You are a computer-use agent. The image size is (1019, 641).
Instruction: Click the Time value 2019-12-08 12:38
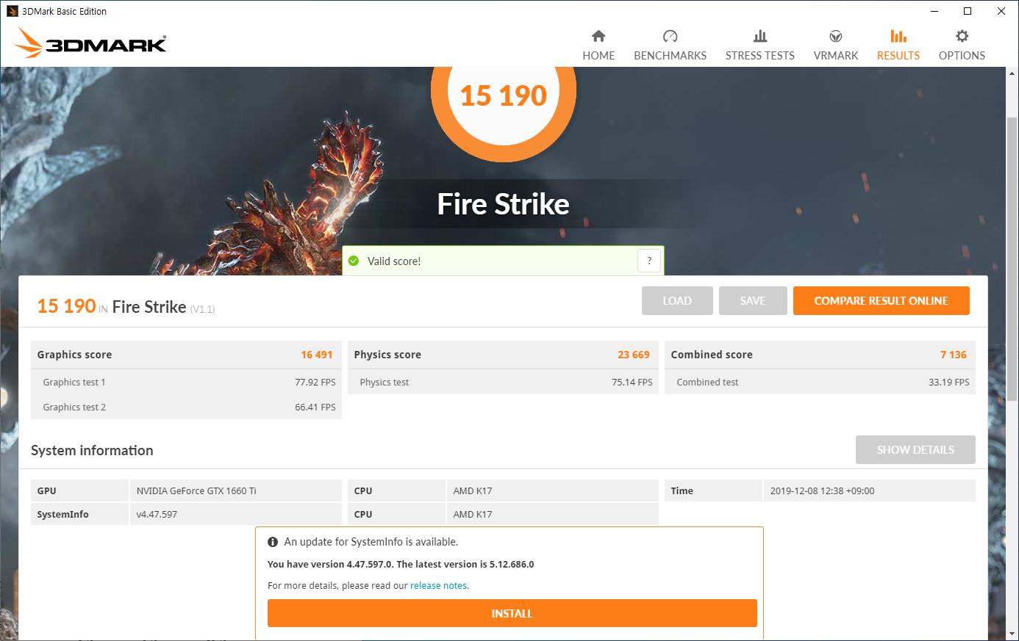pyautogui.click(x=822, y=490)
